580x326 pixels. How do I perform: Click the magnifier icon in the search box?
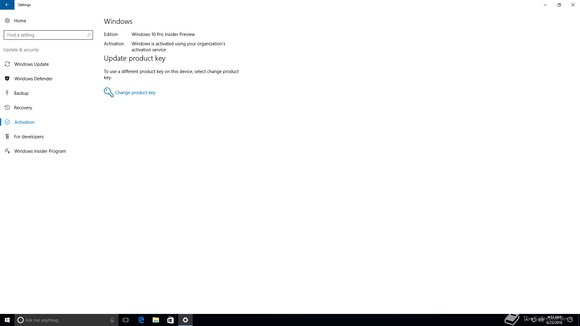pos(89,35)
